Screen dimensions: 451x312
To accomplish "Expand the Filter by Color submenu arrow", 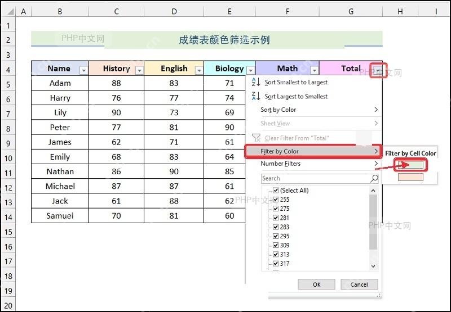I will point(376,151).
